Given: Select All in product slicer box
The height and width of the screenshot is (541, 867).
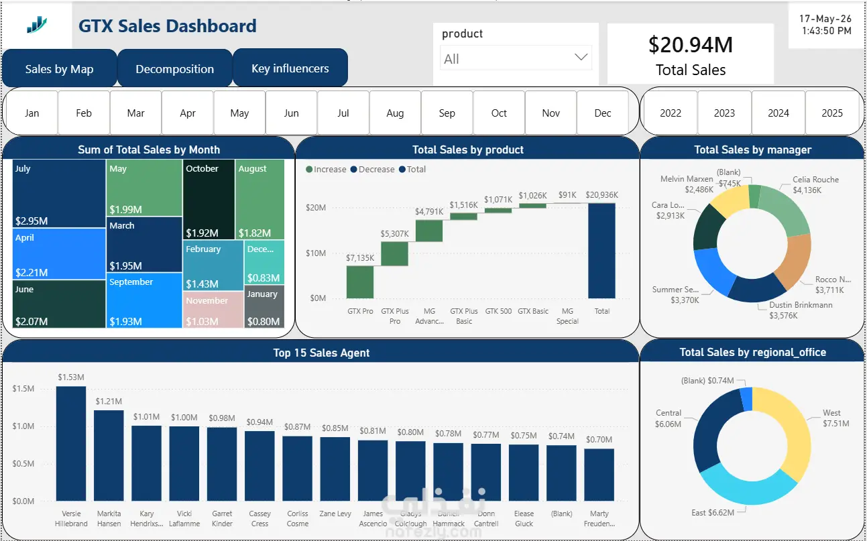Looking at the screenshot, I should [x=516, y=58].
